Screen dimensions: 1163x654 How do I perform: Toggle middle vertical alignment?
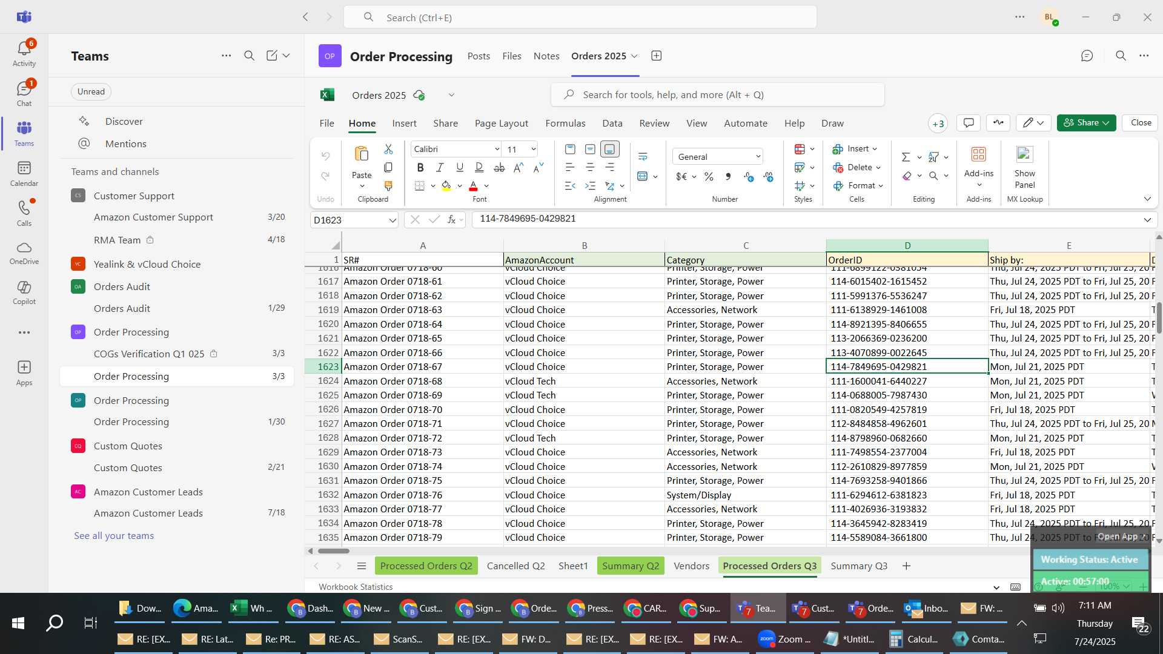click(590, 149)
